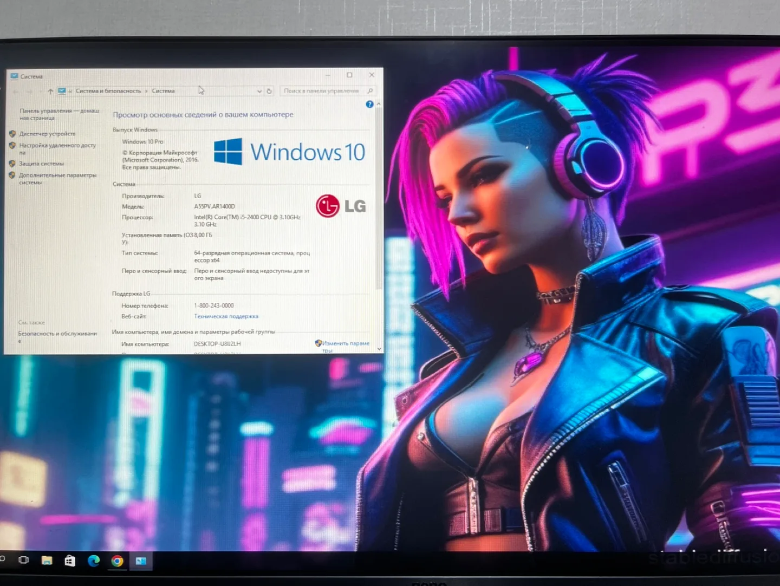This screenshot has height=586, width=780.
Task: Click the text Windows 10 Pro
Action: pos(142,142)
